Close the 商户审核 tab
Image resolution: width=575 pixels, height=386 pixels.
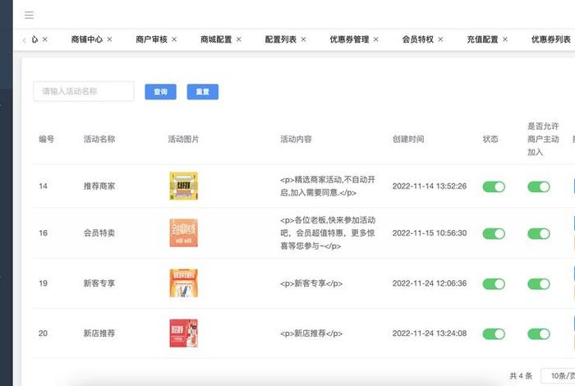(174, 39)
